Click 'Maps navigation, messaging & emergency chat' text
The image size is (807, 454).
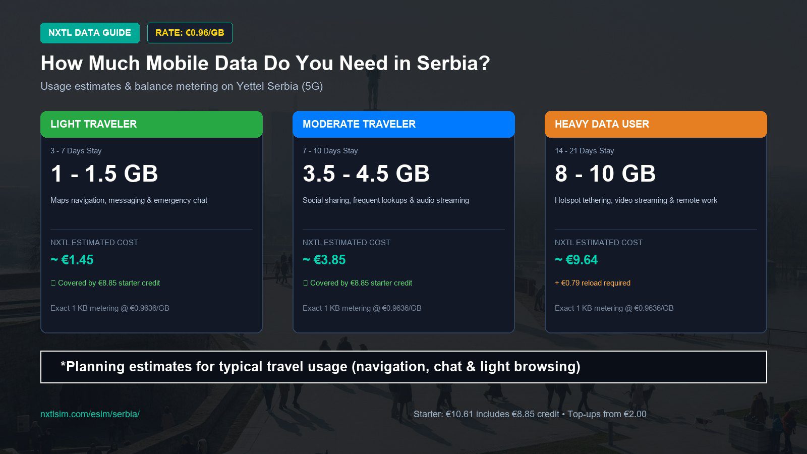(x=129, y=200)
